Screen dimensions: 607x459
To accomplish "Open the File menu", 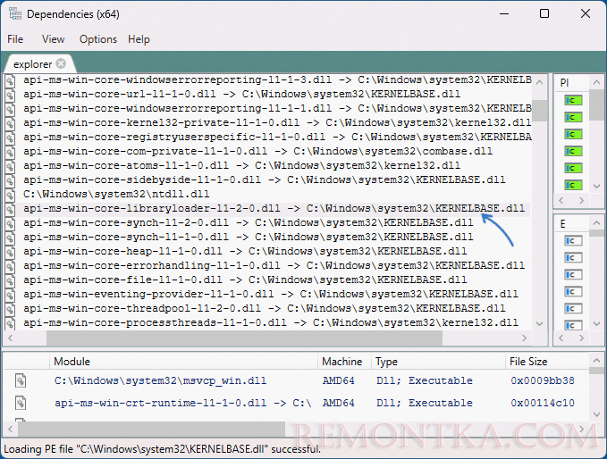I will coord(15,39).
